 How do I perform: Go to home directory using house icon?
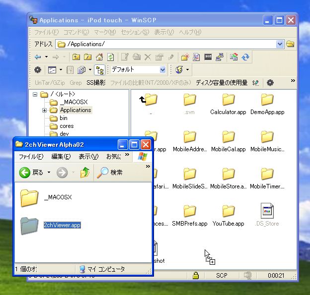[x=99, y=57]
